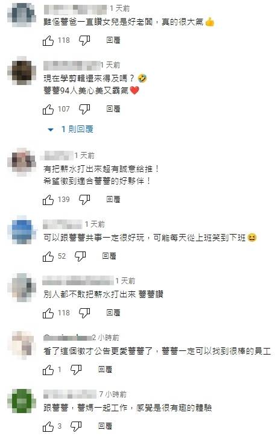Screen dimensions: 278x436
Task: Dislike the comment asking about learning 剪輯
Action: 84,109
